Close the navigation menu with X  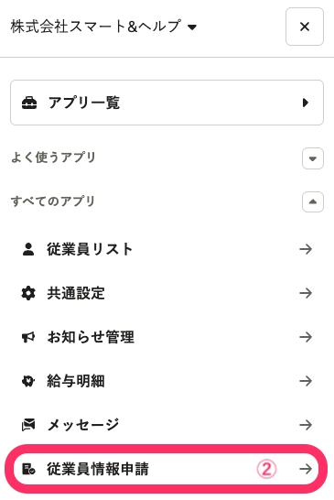pos(305,27)
